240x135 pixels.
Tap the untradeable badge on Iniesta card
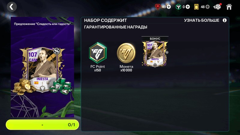pos(56,51)
